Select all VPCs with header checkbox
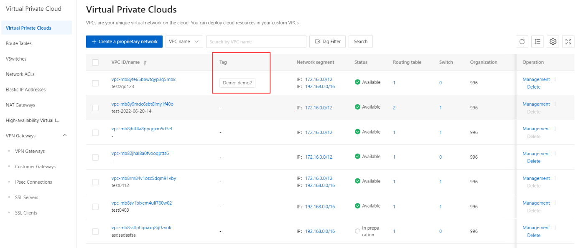This screenshot has height=248, width=576. click(x=95, y=62)
